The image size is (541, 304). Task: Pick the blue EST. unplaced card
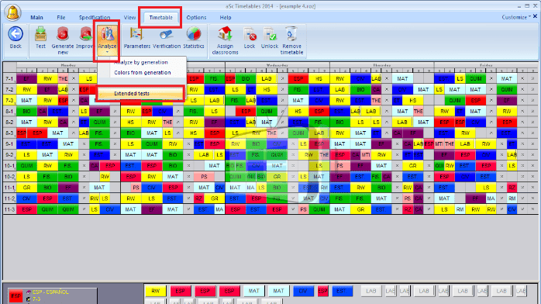pos(342,291)
